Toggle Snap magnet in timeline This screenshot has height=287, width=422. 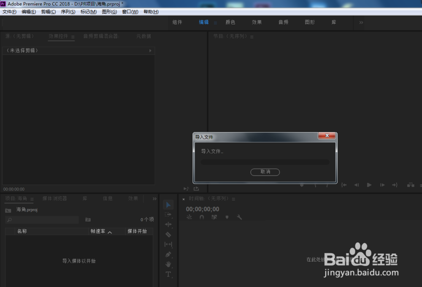202,217
